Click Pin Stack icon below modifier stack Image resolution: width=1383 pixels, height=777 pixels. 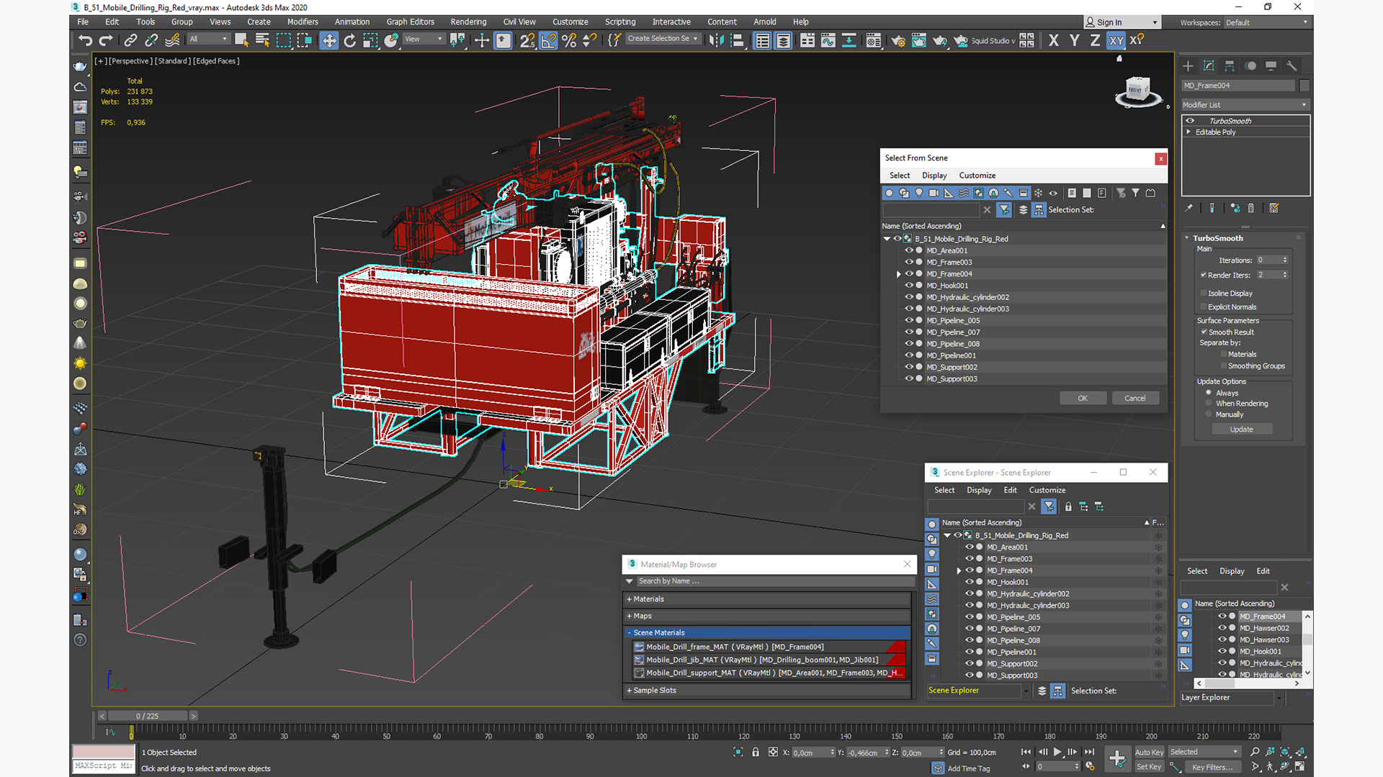pos(1189,208)
